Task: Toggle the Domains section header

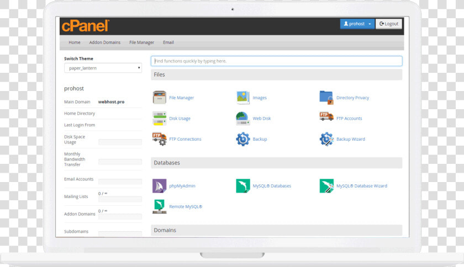Action: click(x=276, y=230)
